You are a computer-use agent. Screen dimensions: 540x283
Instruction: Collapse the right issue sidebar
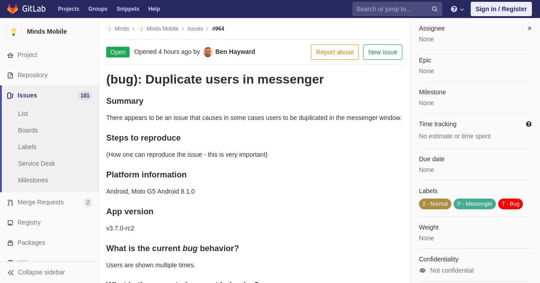(529, 28)
